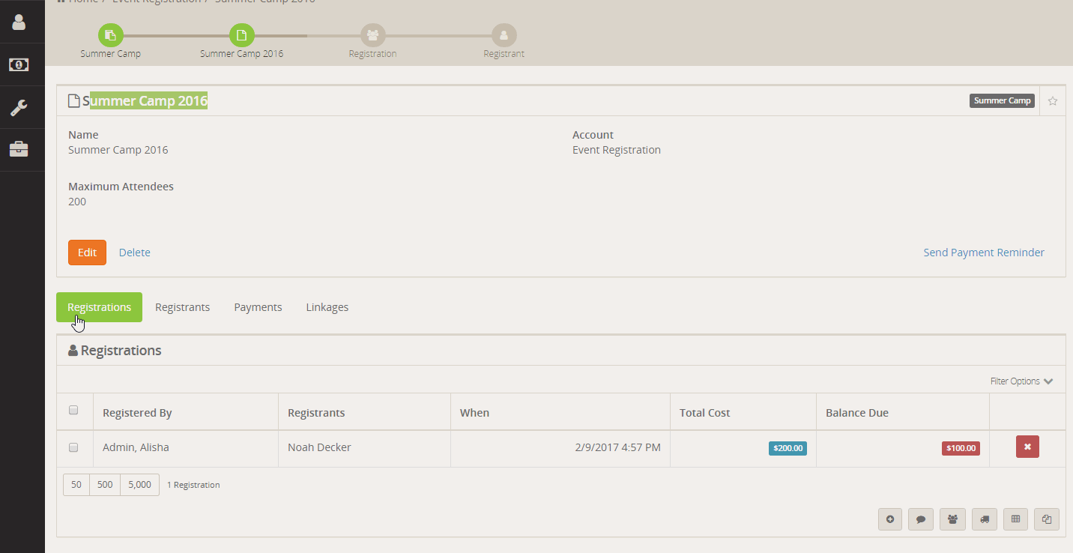Viewport: 1073px width, 553px height.
Task: Click the truck icon below the grid
Action: (984, 519)
